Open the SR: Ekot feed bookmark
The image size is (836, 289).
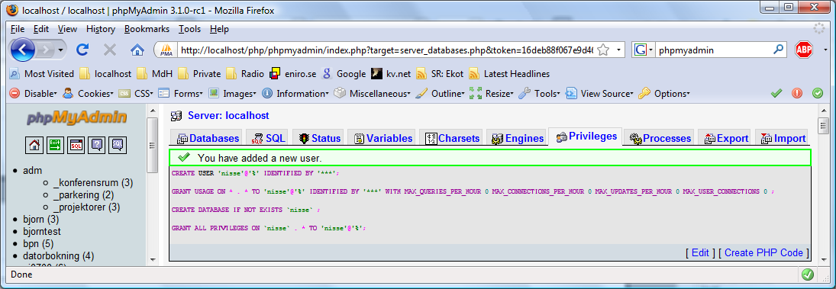pyautogui.click(x=440, y=73)
